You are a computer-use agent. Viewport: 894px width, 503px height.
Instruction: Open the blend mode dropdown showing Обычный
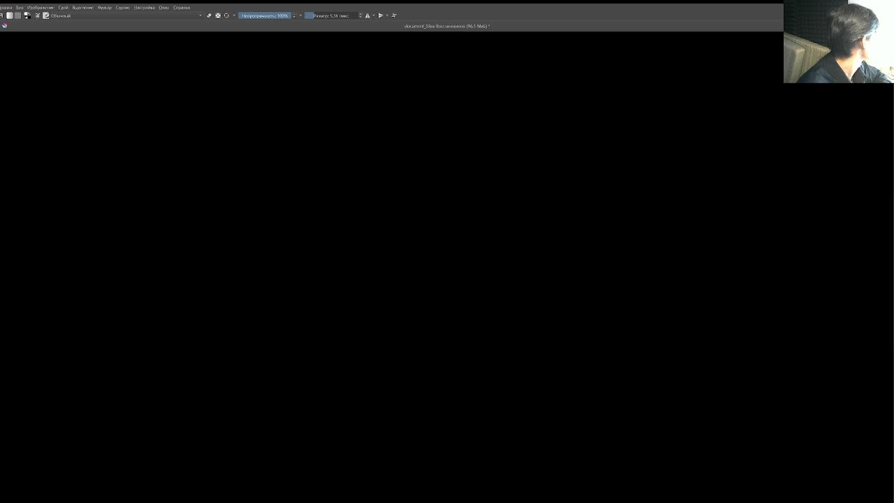point(126,15)
